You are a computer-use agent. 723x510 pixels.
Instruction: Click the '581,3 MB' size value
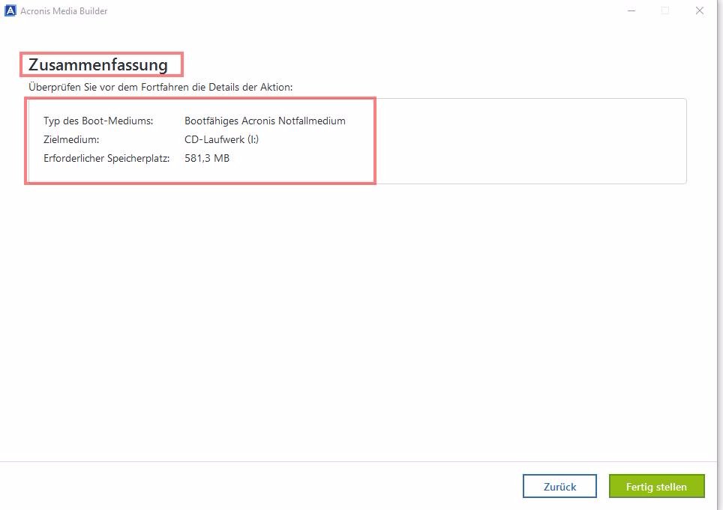pos(207,158)
